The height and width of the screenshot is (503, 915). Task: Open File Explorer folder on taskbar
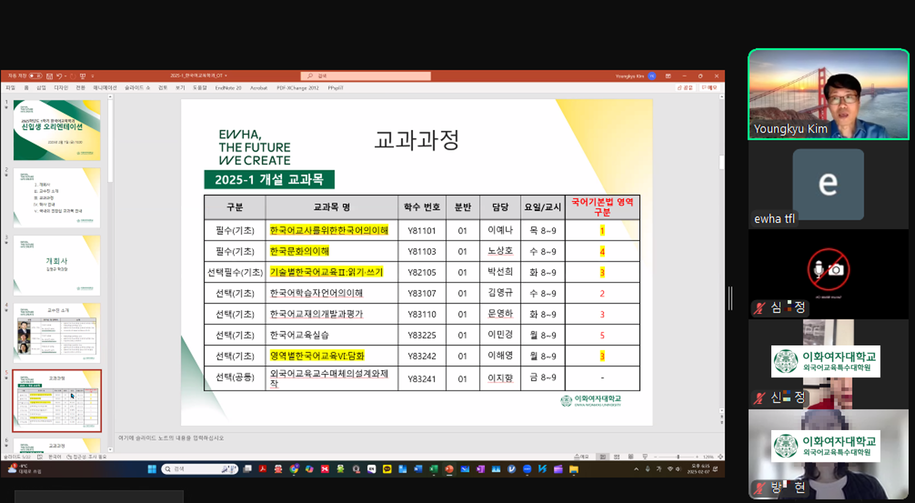pyautogui.click(x=574, y=469)
